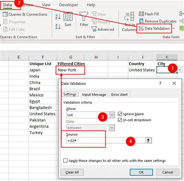Select the Mexico cell
The width and height of the screenshot is (184, 181).
coord(43,95)
